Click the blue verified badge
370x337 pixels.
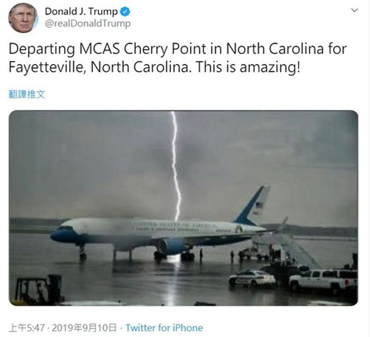tap(125, 12)
